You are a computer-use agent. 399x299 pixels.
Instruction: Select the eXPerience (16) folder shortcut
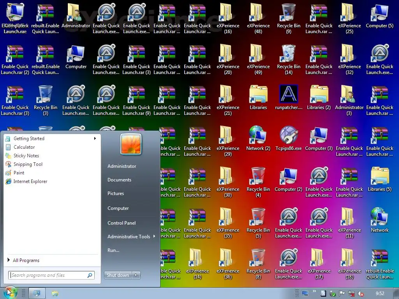point(228,19)
